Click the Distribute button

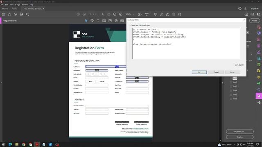coord(240,131)
